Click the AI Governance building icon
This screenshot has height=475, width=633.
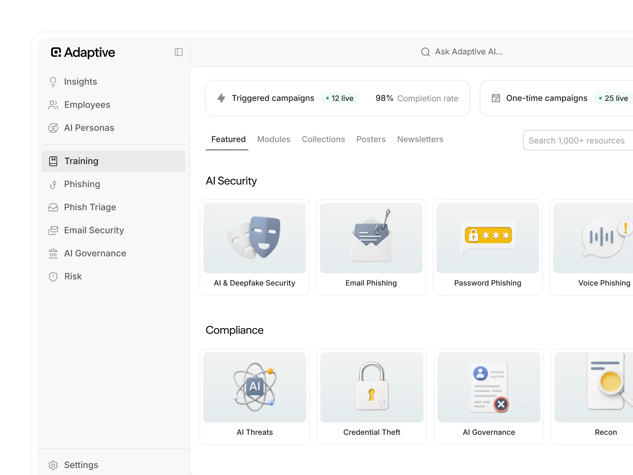pyautogui.click(x=53, y=253)
